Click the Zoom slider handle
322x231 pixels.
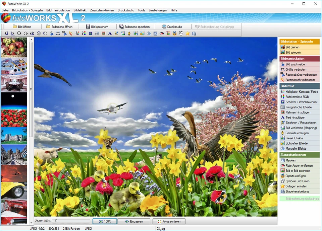(x=56, y=221)
